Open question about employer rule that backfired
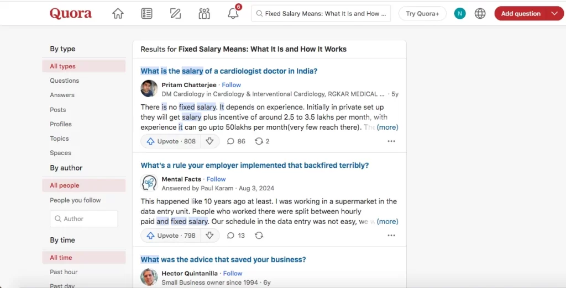 (x=254, y=166)
